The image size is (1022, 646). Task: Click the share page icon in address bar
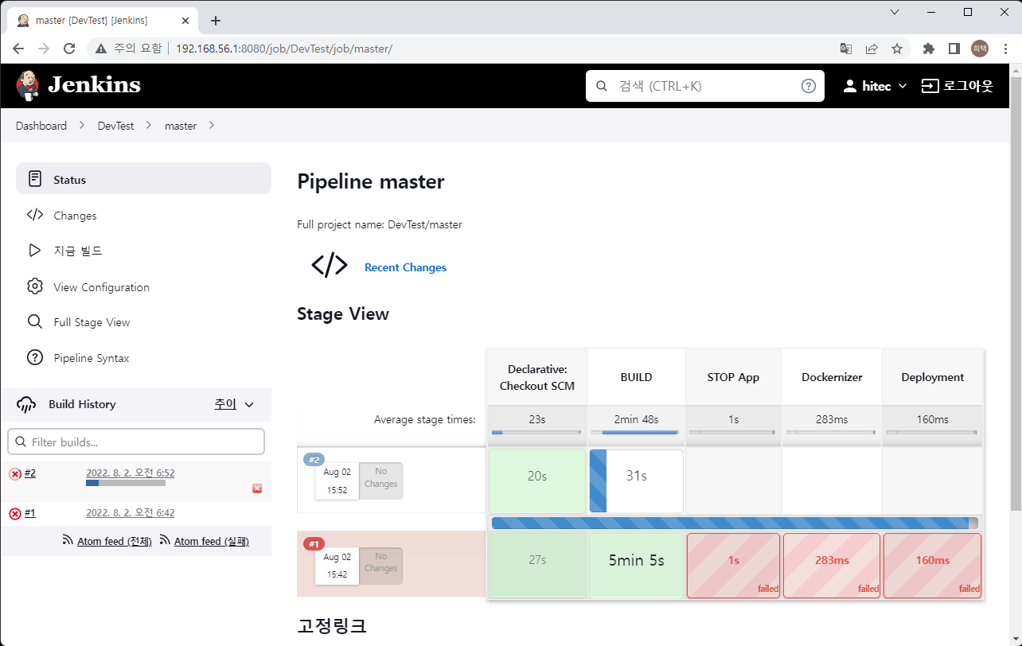coord(872,49)
